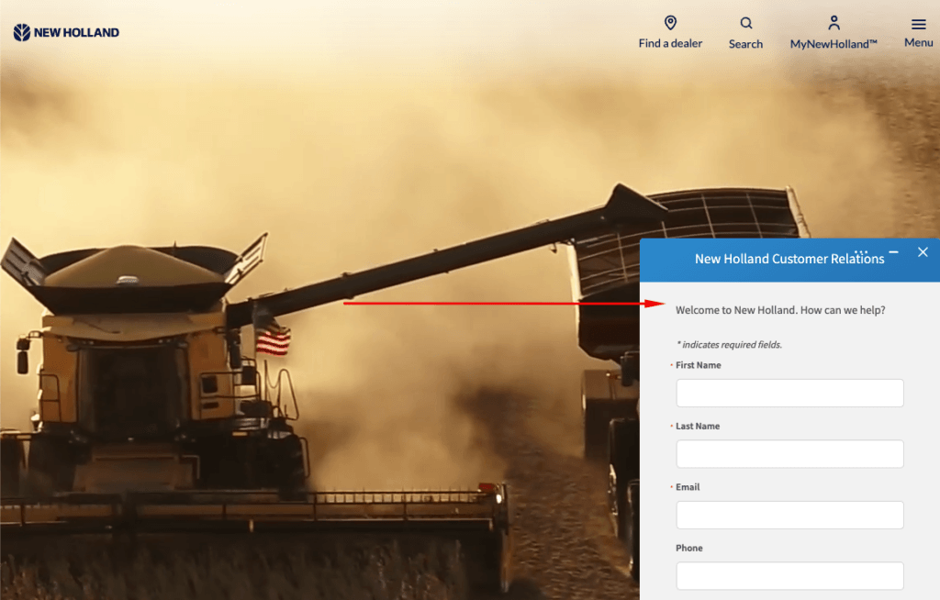Open the Menu from the top navigation
940x600 pixels.
[917, 41]
